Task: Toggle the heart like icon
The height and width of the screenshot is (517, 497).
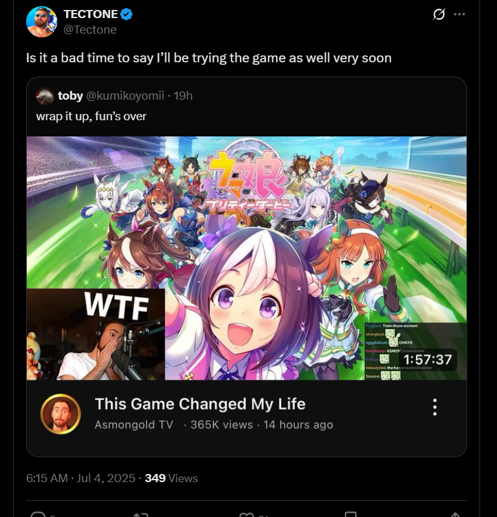Action: tap(246, 515)
